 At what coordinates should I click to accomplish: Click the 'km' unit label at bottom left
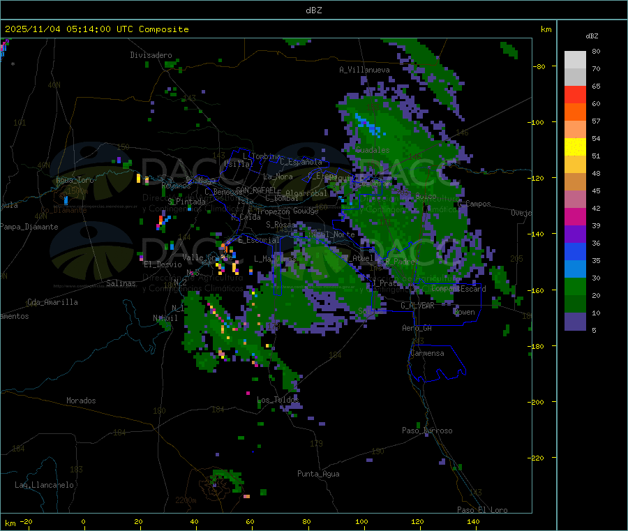click(x=10, y=523)
